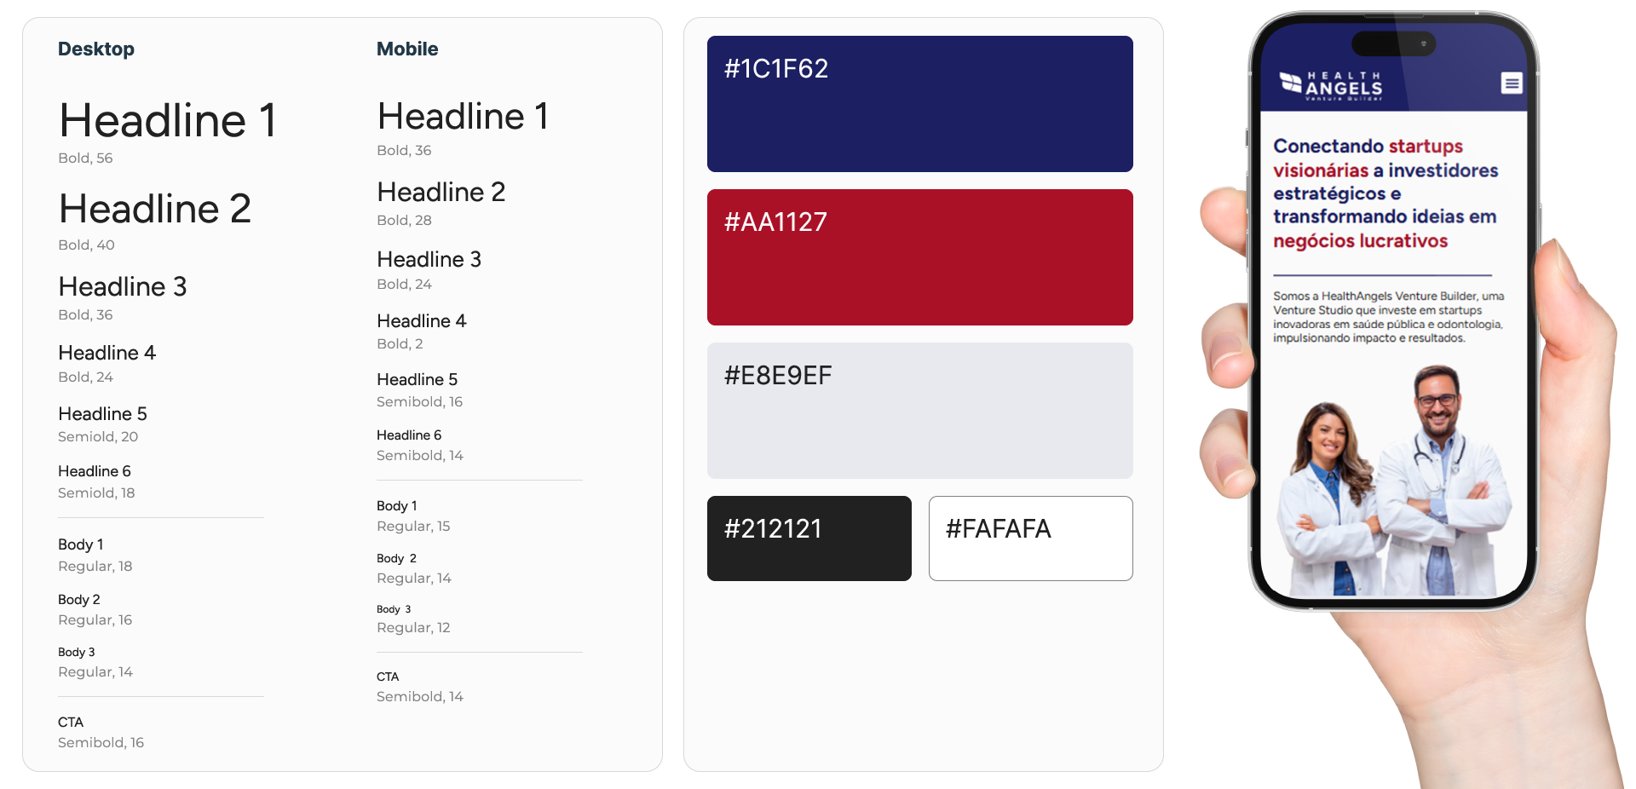This screenshot has width=1636, height=789.
Task: Click the Health Angels logo on the phone
Action: (x=1331, y=86)
